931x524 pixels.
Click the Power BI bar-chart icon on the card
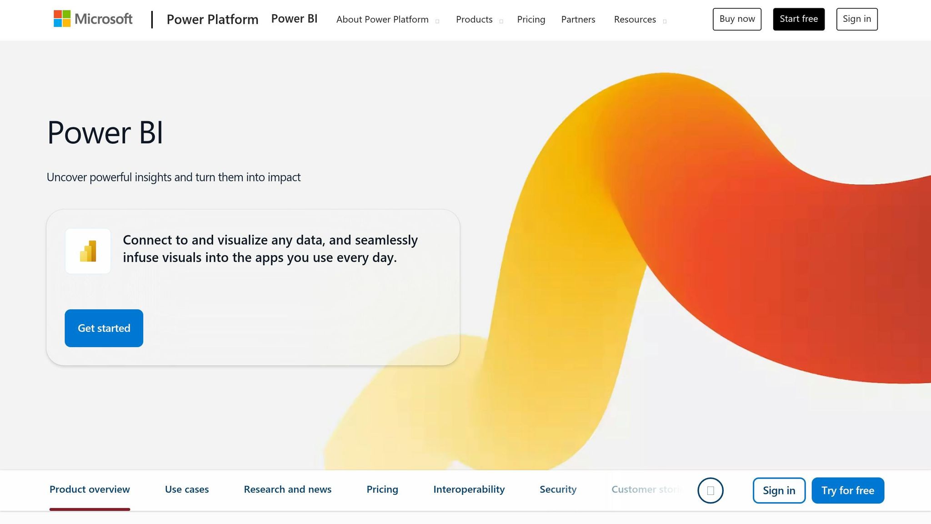88,251
